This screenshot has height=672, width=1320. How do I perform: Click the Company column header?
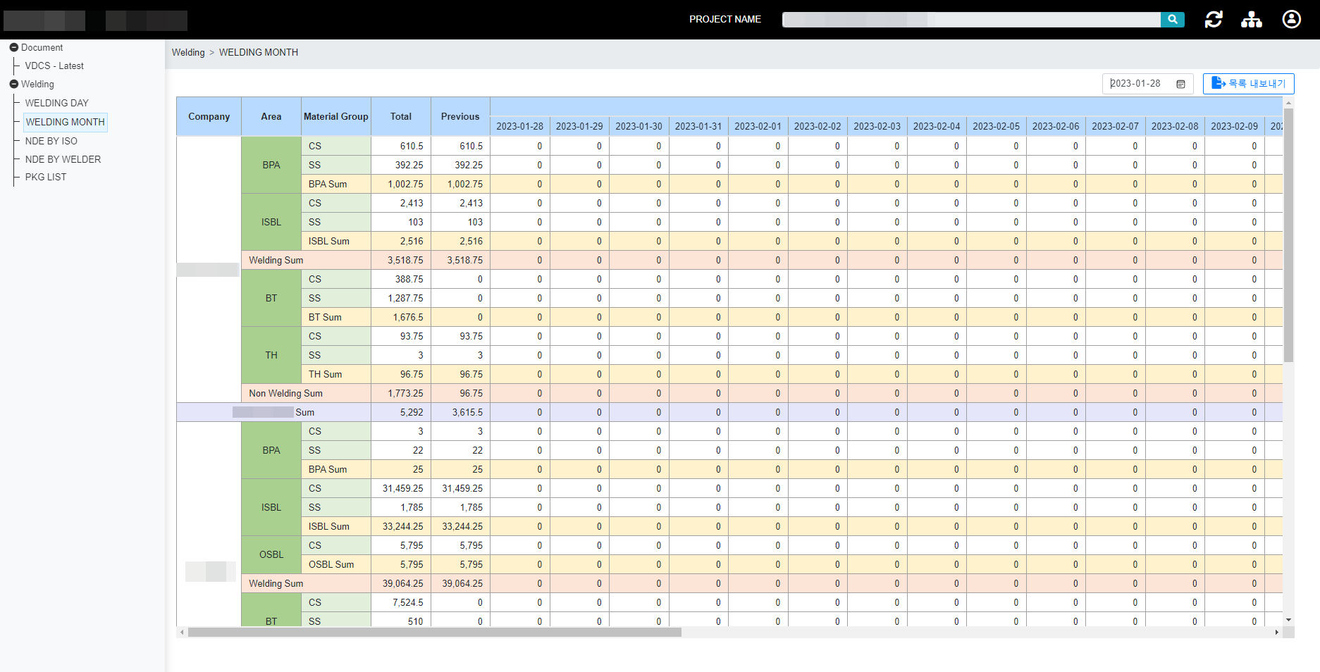[209, 116]
